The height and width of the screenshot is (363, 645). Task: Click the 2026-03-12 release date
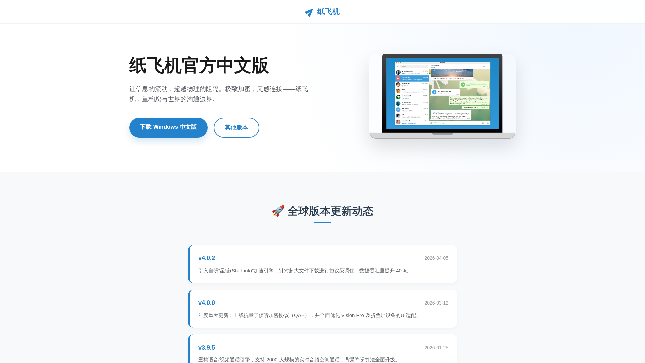[x=436, y=303]
